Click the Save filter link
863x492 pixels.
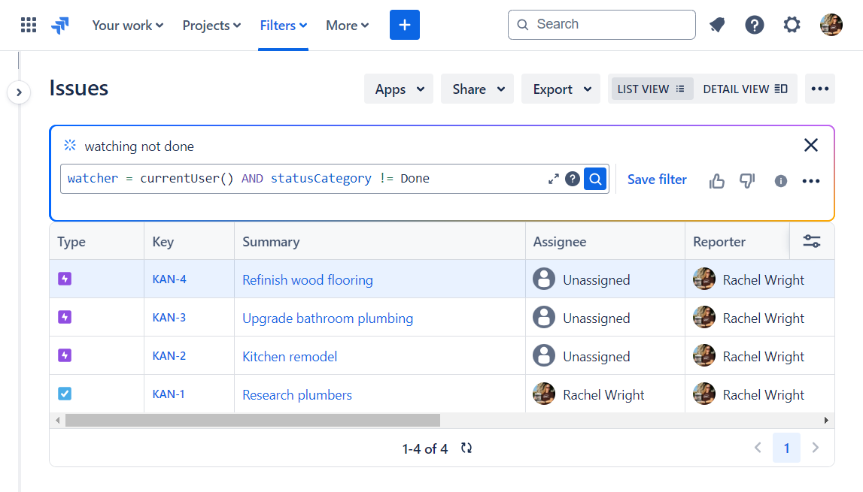(657, 179)
